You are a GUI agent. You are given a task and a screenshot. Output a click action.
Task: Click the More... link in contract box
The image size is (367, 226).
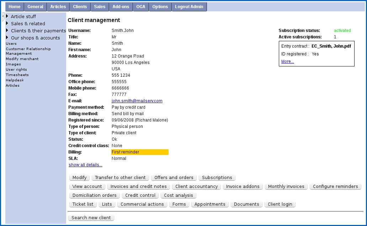[x=287, y=61]
